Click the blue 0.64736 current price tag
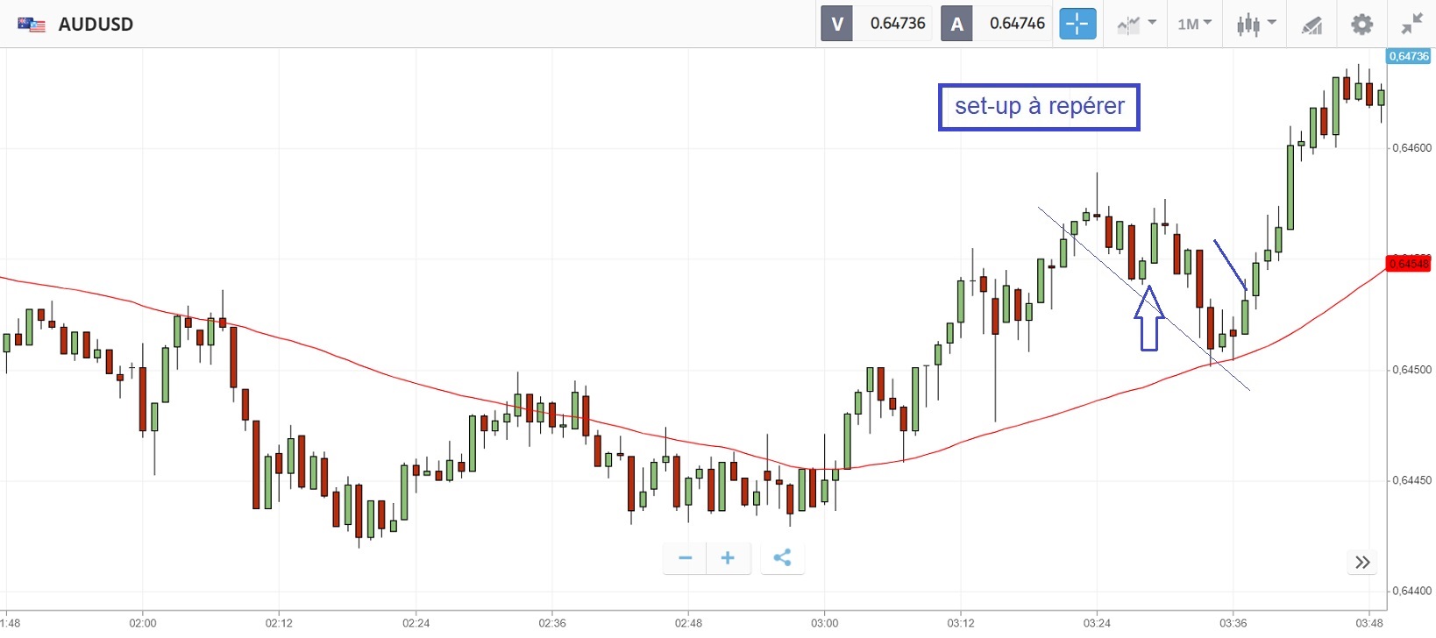1436x638 pixels. 1408,56
